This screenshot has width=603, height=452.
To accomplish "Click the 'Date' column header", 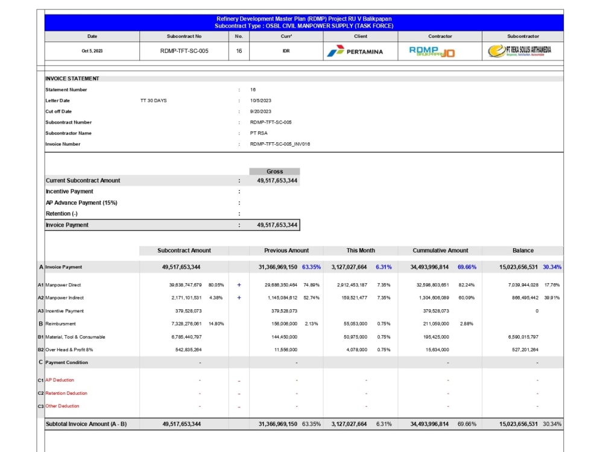I will coord(92,36).
